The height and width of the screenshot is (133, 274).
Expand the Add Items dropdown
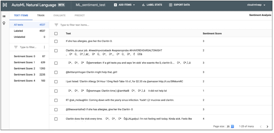pyautogui.click(x=134, y=5)
